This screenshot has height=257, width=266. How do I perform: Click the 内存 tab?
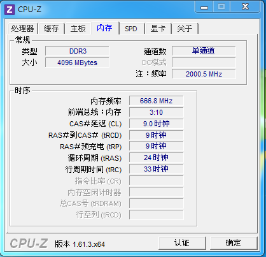pos(105,28)
